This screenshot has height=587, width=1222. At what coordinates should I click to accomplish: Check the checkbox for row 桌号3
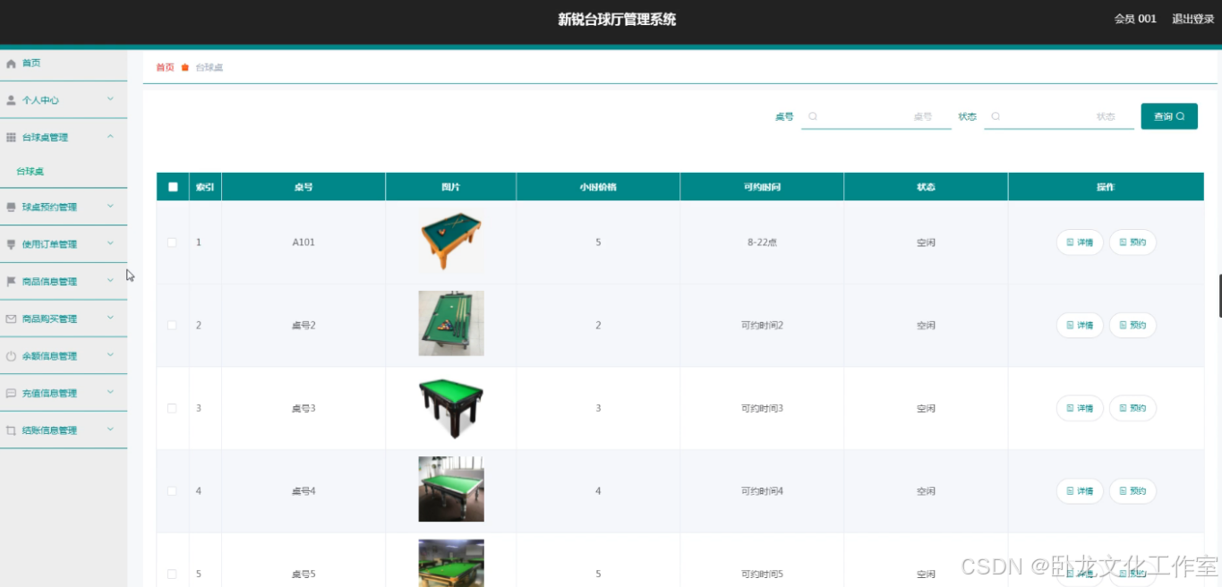point(172,408)
